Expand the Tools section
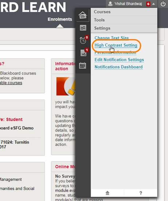Viewport: 168px width, 201px height. point(124,20)
